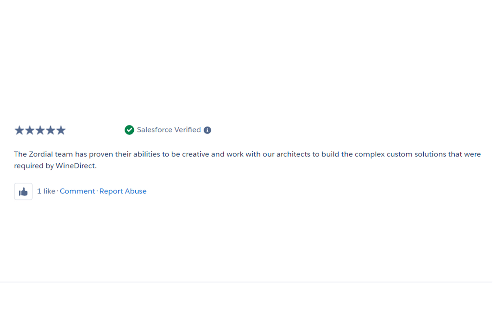This screenshot has height=319, width=497.
Task: Select the Salesforce Verified label
Action: click(x=169, y=130)
